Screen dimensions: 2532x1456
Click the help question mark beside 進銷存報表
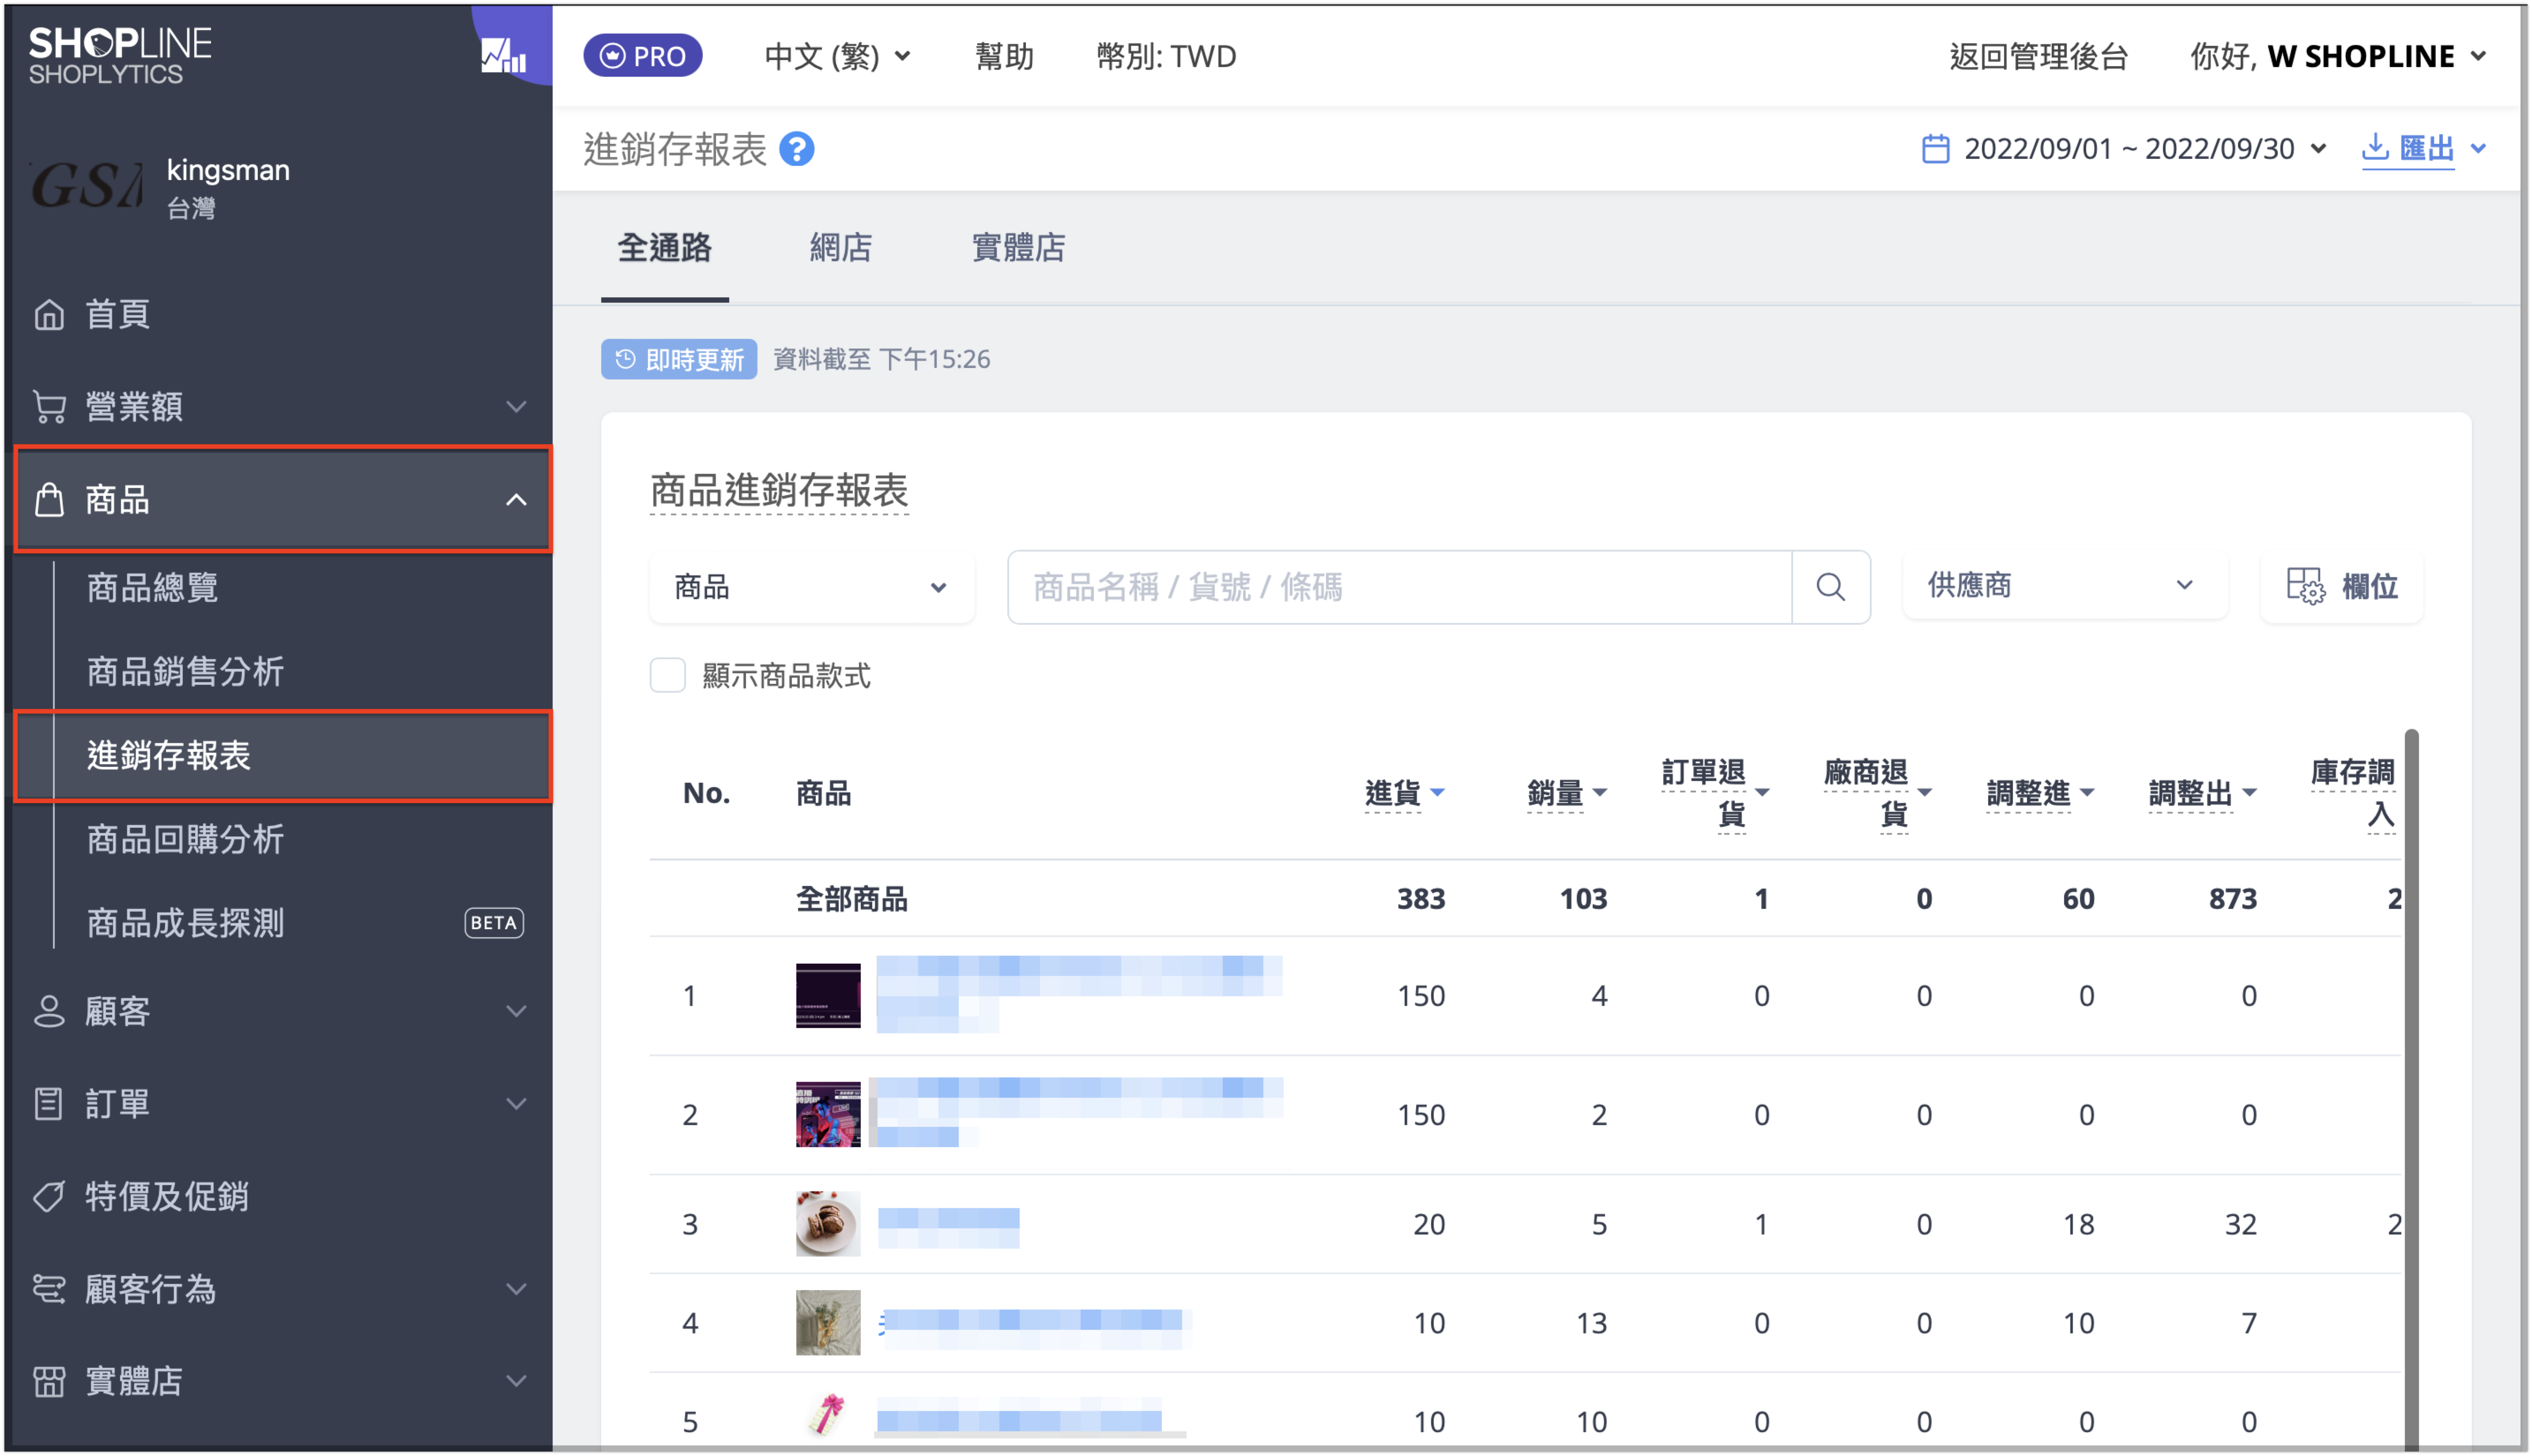(x=796, y=149)
